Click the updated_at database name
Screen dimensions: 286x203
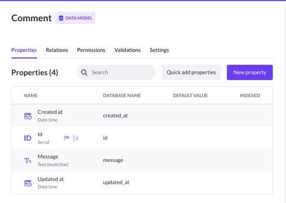116,183
